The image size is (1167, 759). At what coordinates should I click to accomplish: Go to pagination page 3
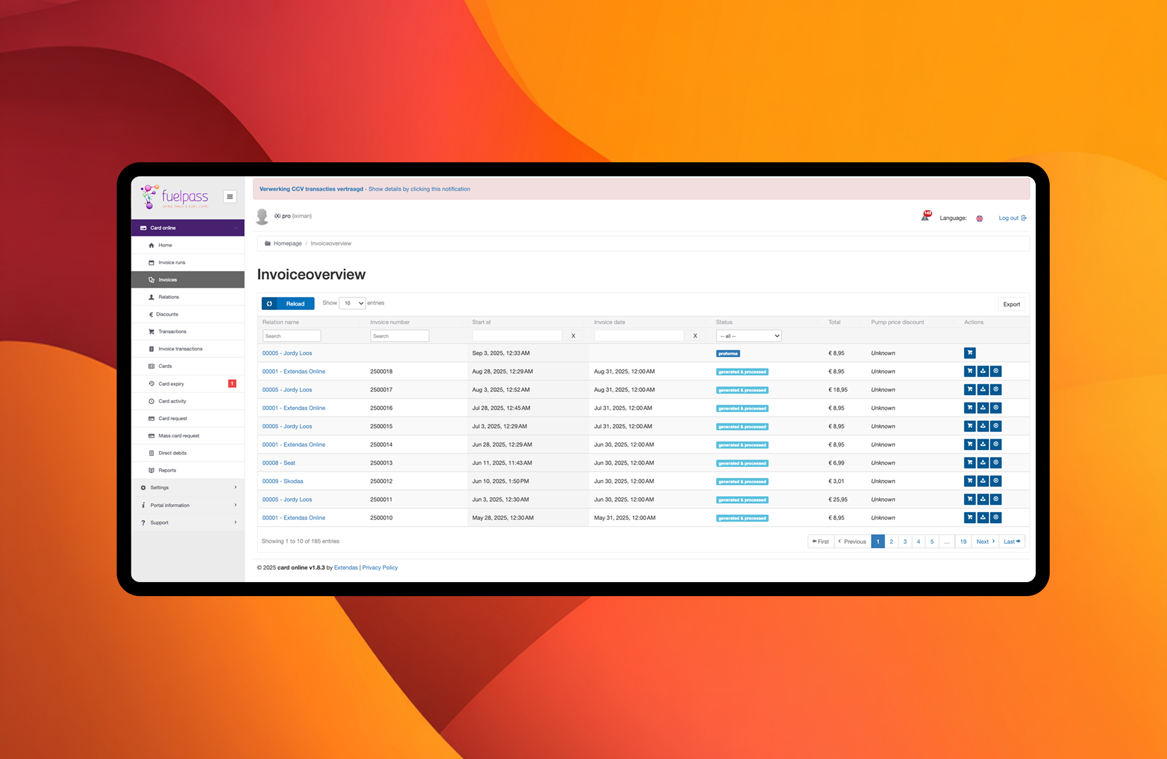(905, 542)
